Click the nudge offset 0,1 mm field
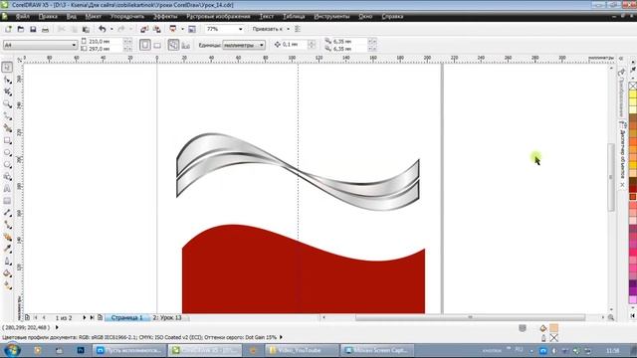 pos(295,44)
